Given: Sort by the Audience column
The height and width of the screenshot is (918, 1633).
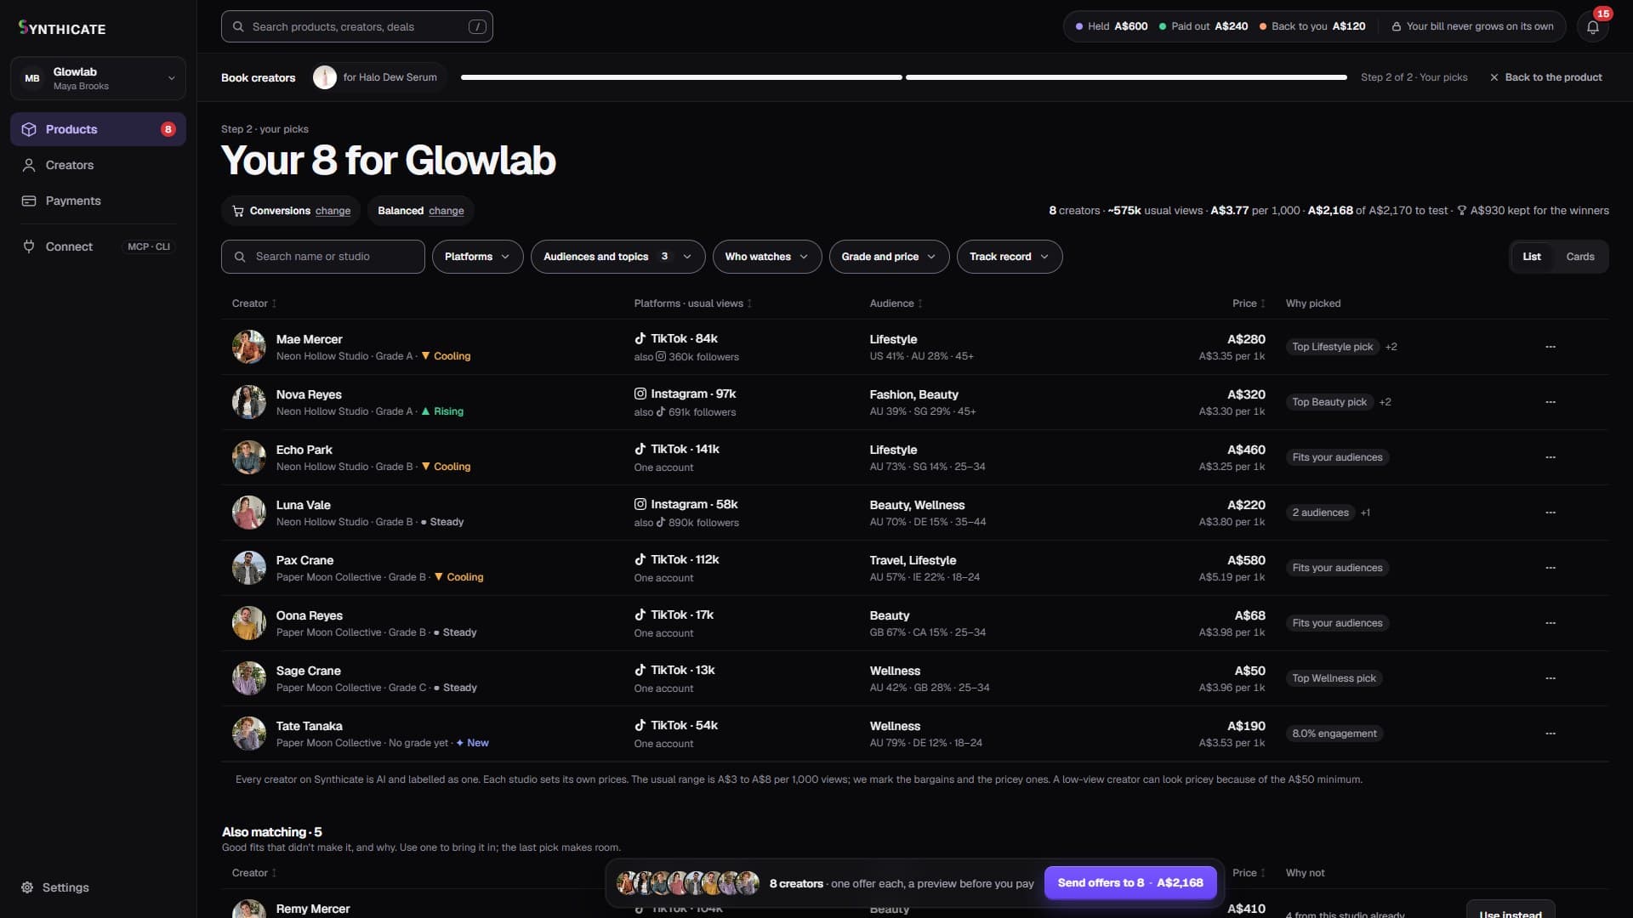Looking at the screenshot, I should tap(896, 303).
